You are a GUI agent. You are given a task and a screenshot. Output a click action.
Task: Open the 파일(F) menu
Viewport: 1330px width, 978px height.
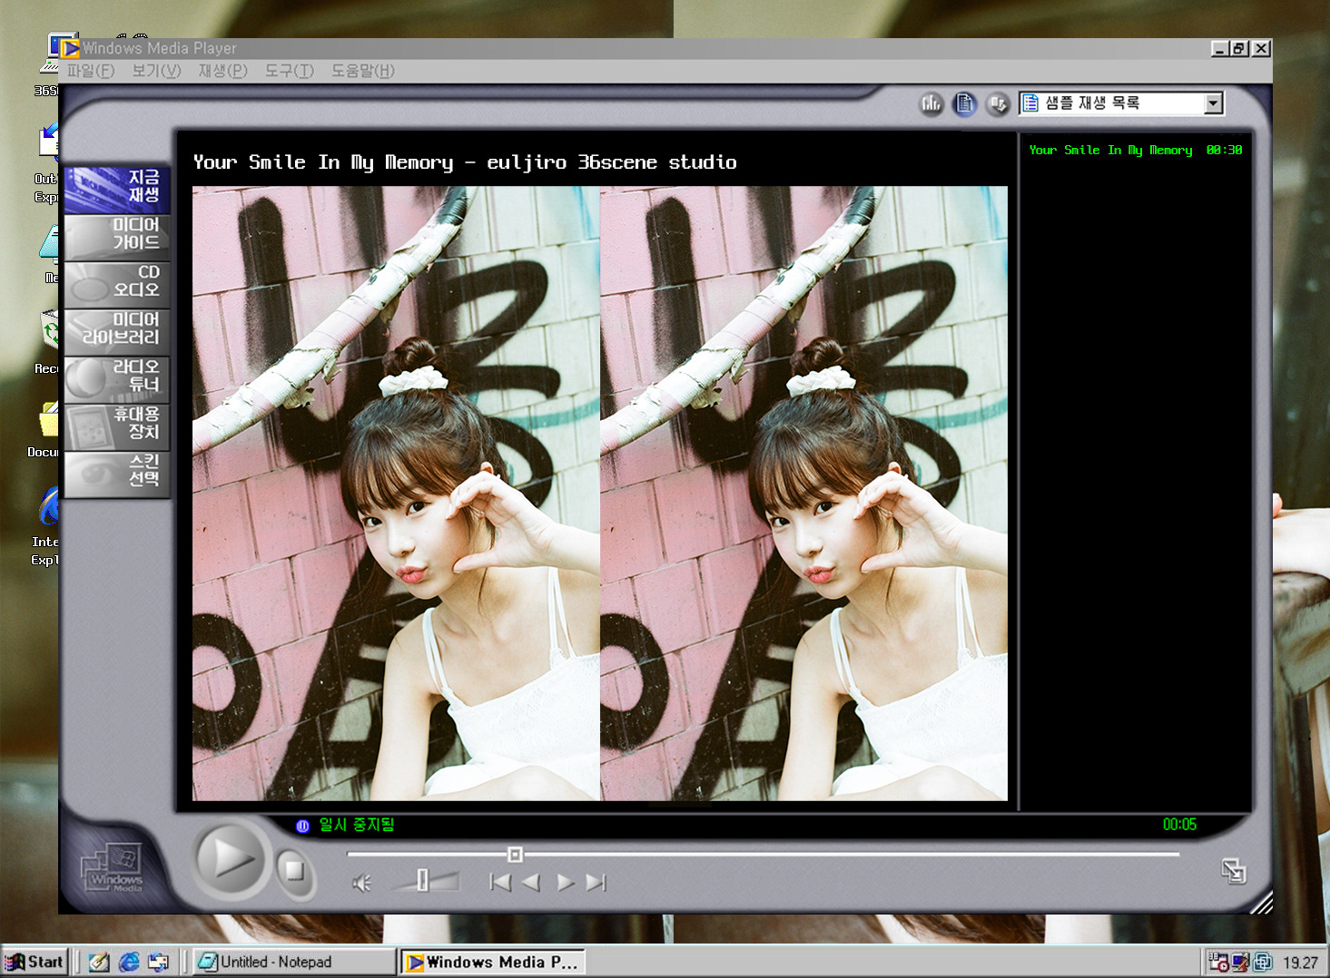[x=91, y=71]
